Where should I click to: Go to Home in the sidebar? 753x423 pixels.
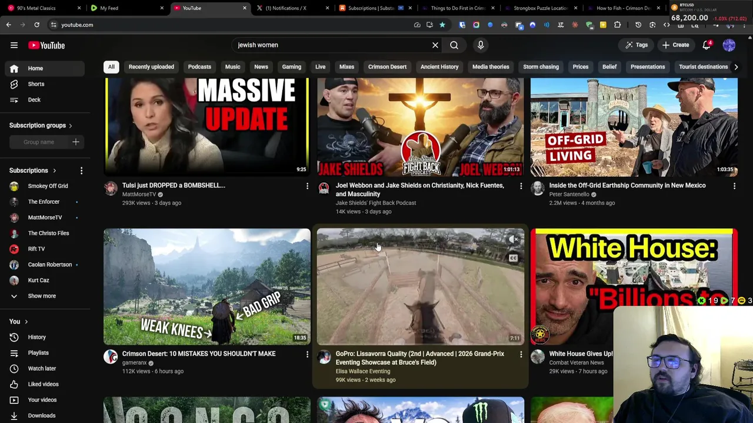(x=45, y=68)
